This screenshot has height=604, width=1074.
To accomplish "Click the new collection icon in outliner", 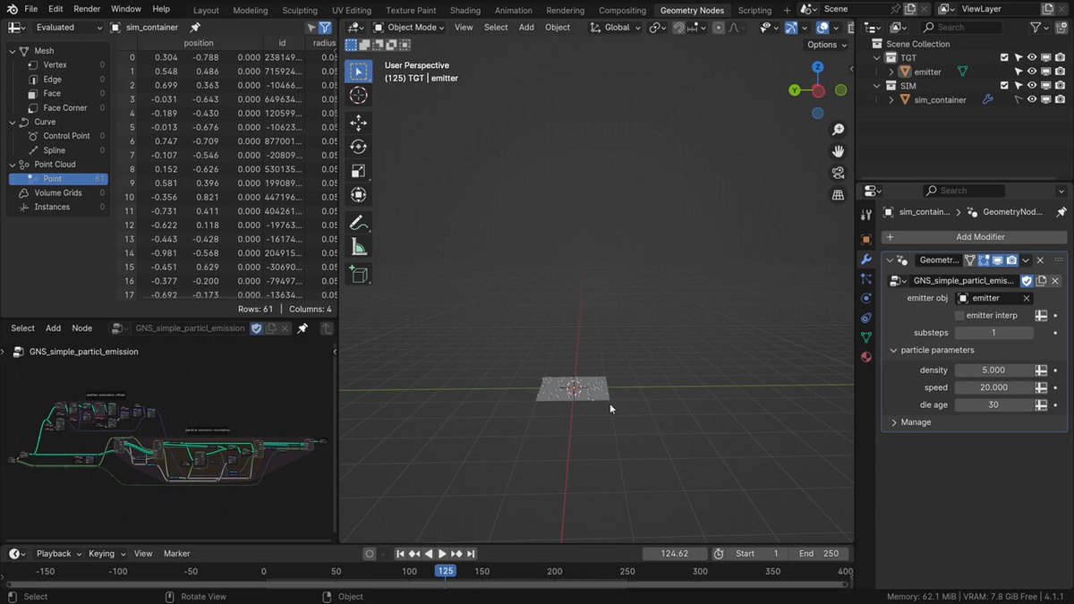I will (1061, 28).
